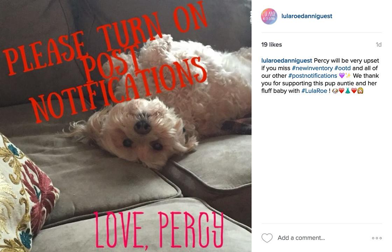Click the heart like icon

[267, 238]
